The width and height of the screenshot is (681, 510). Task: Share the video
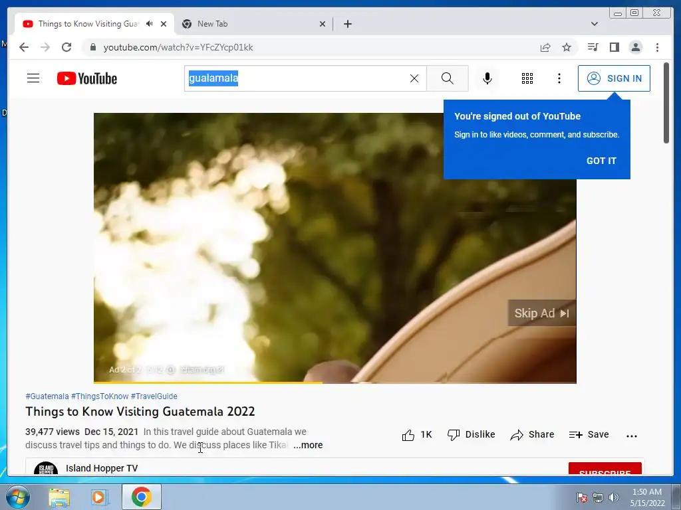coord(532,435)
